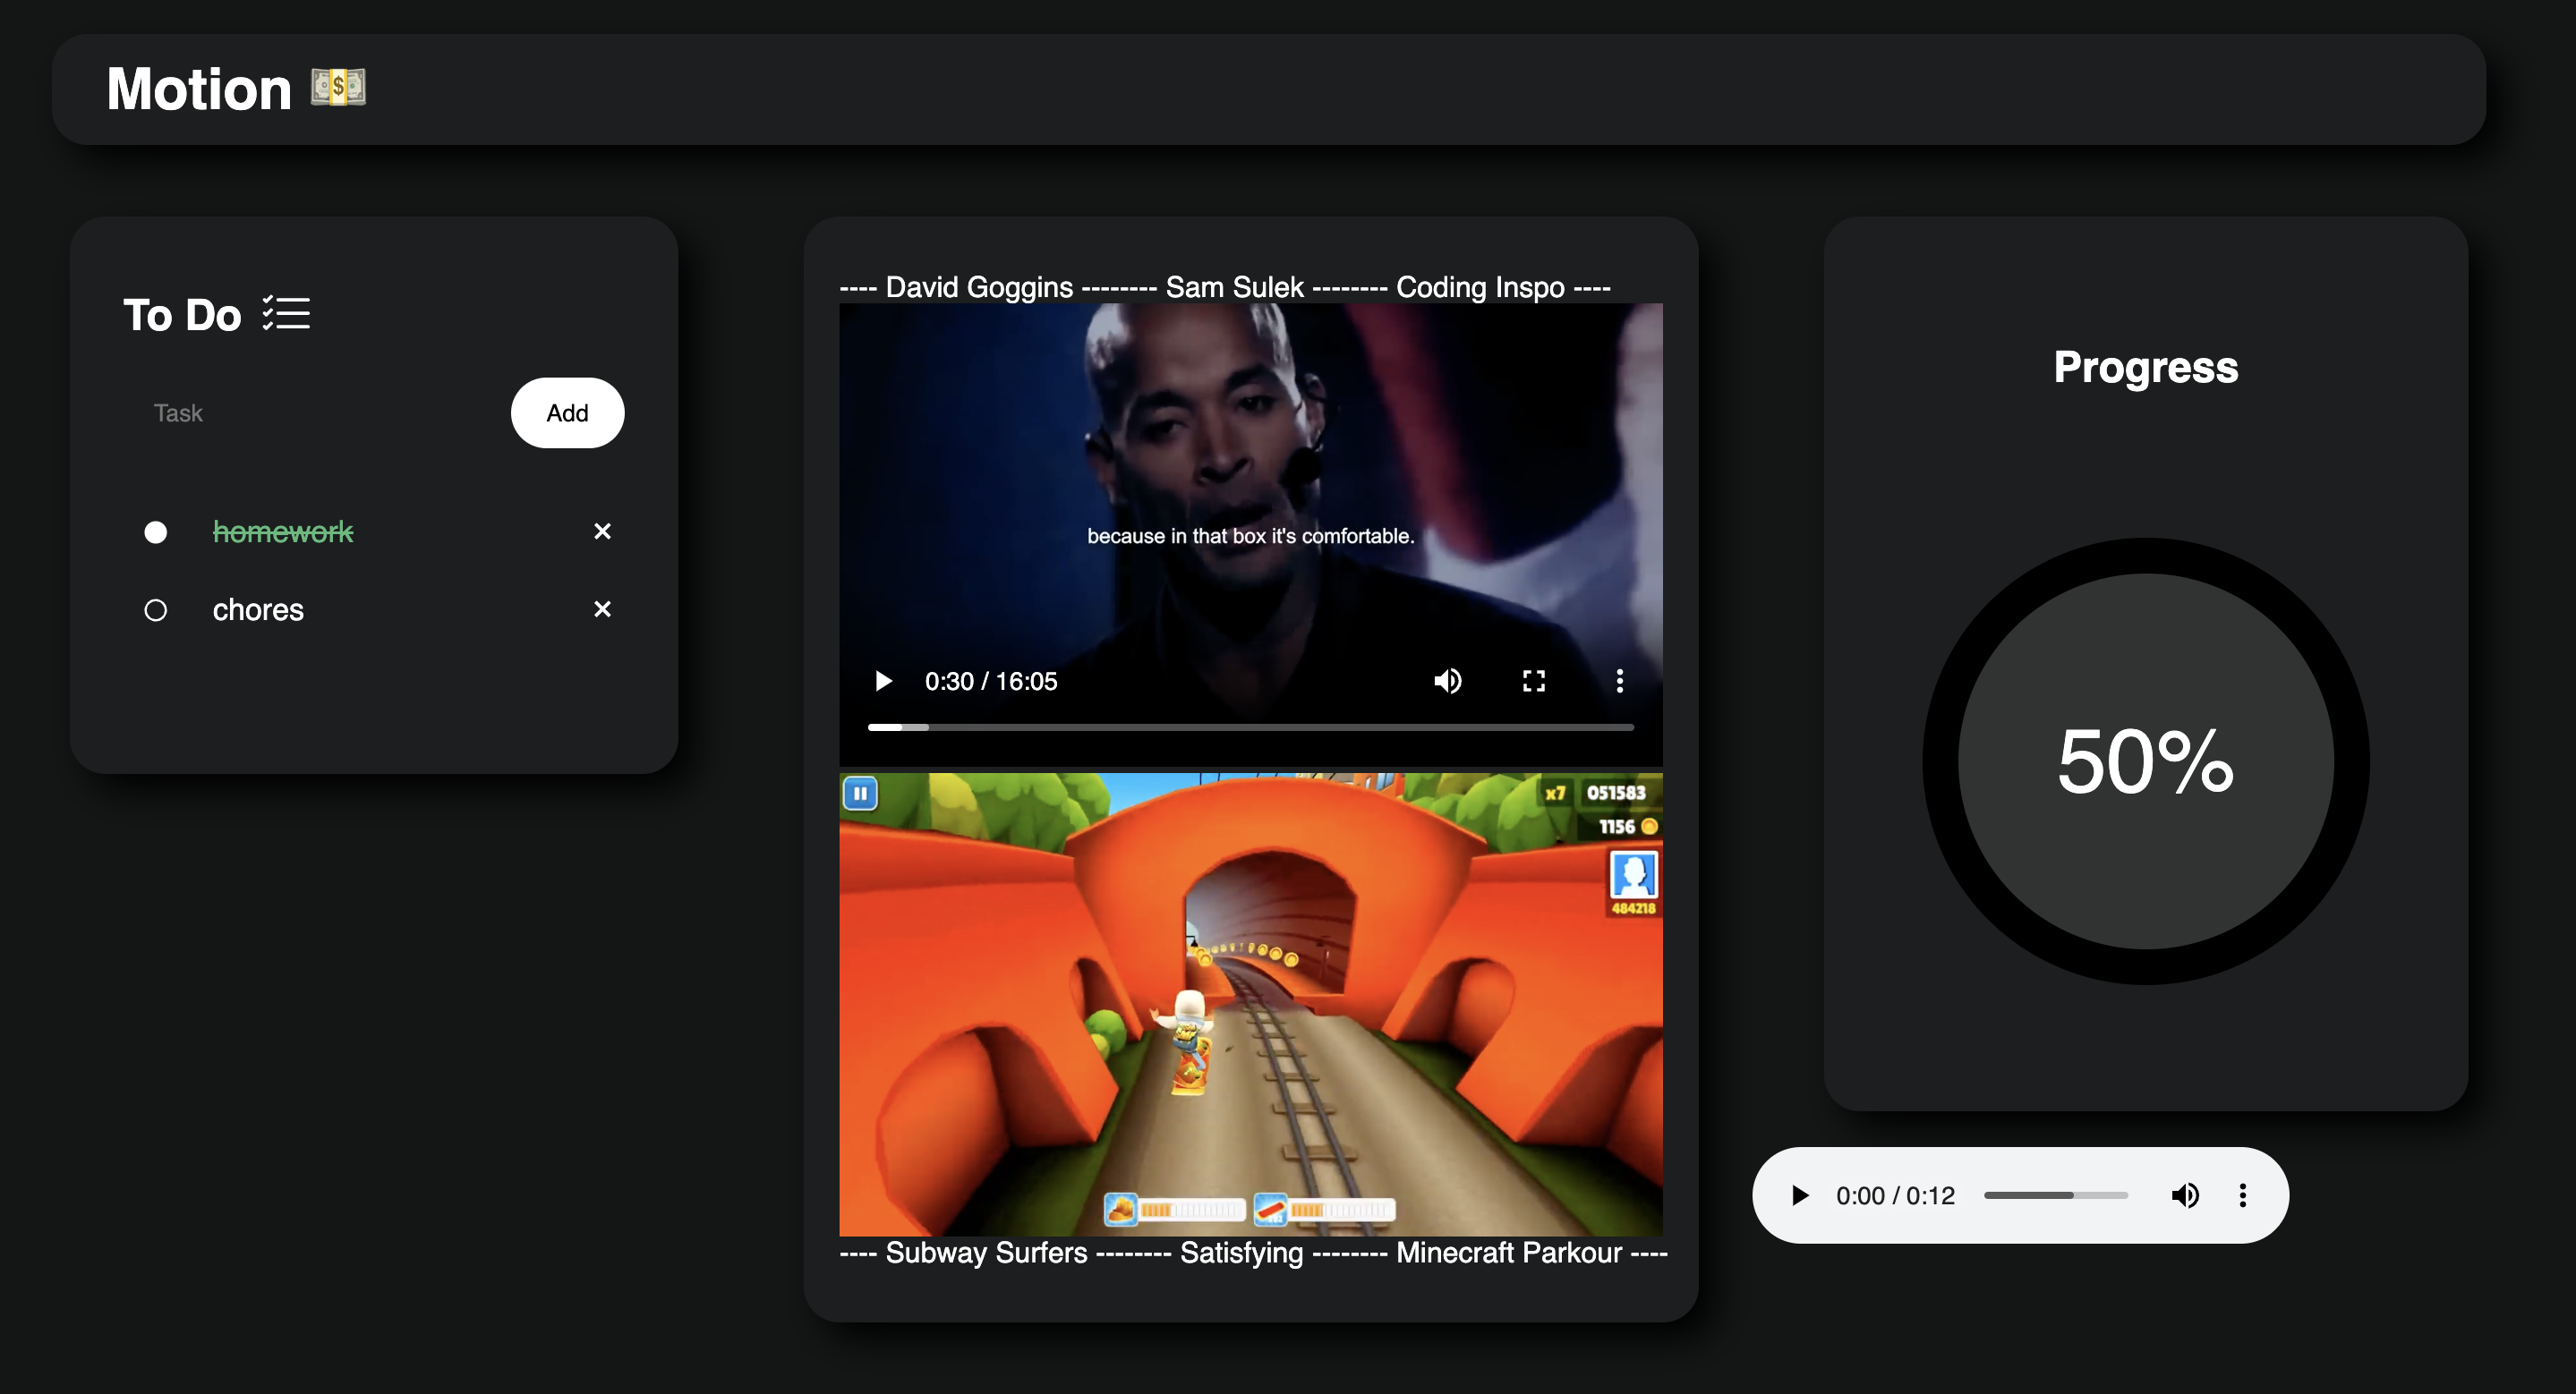Open audio player's three-dot menu
Image resolution: width=2576 pixels, height=1394 pixels.
click(x=2242, y=1195)
